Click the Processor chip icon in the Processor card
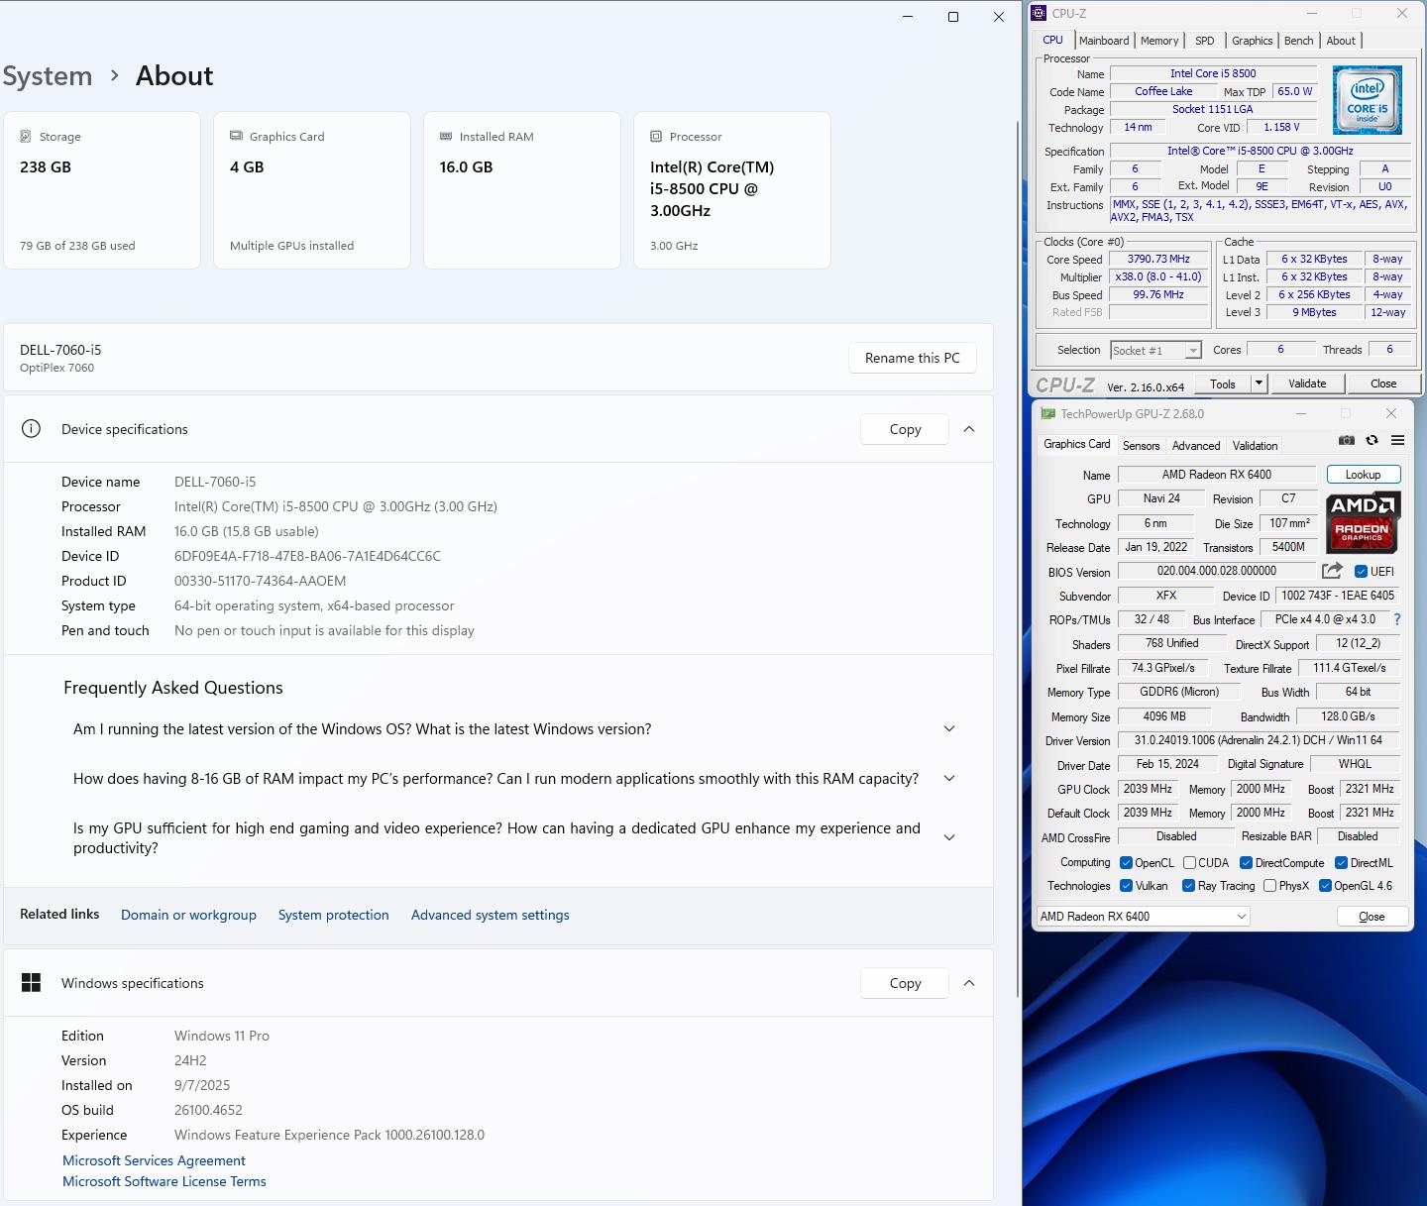This screenshot has height=1206, width=1427. click(656, 136)
